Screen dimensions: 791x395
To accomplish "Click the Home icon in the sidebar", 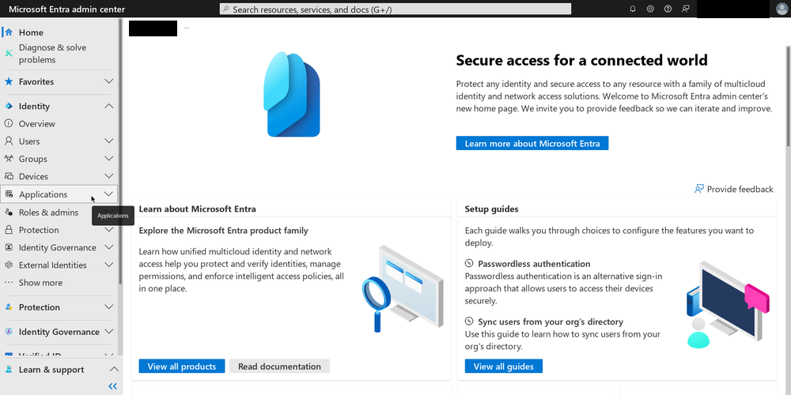I will pyautogui.click(x=8, y=32).
